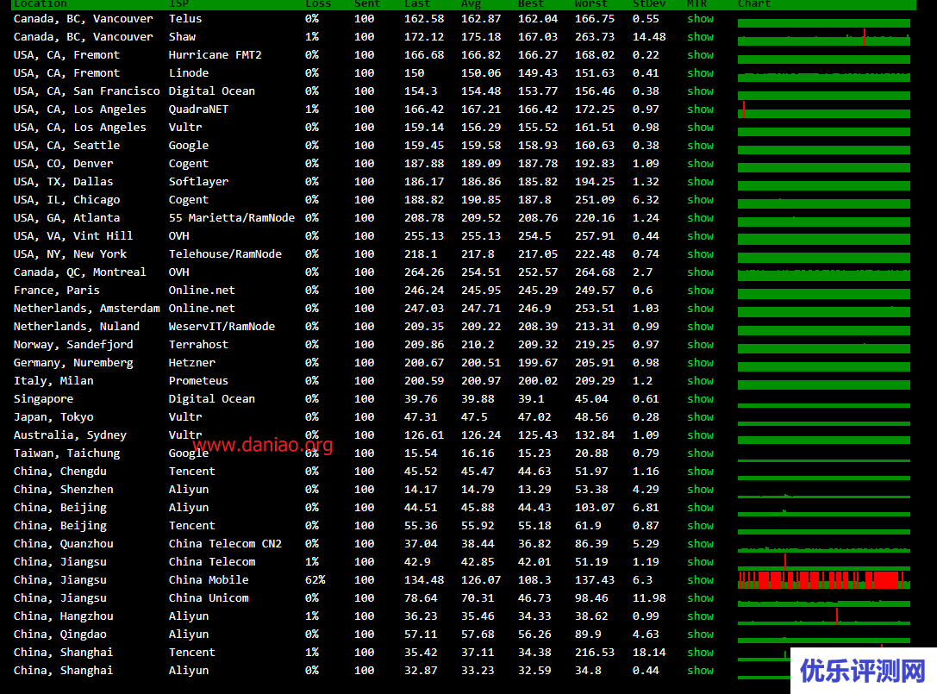Select the chart for China Telecom Jiangsu
937x694 pixels.
pos(823,563)
